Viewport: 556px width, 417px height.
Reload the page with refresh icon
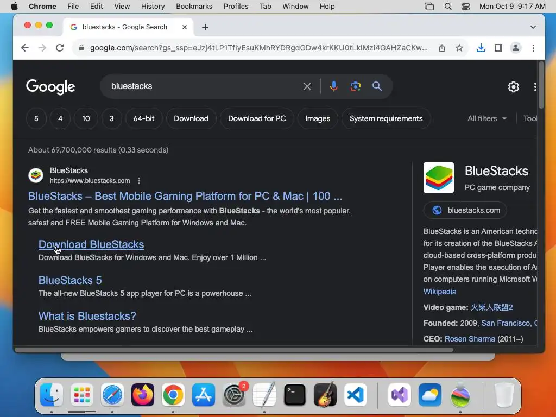coord(60,48)
